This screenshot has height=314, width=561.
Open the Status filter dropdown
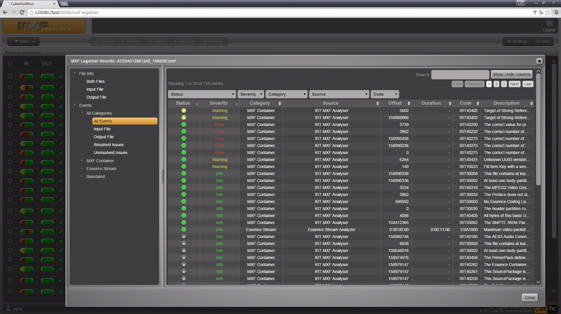click(x=202, y=94)
